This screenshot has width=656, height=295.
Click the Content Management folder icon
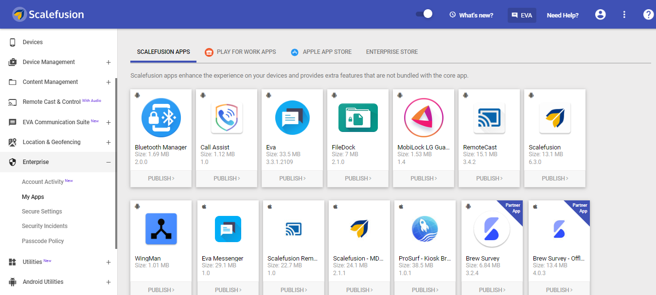coord(13,82)
